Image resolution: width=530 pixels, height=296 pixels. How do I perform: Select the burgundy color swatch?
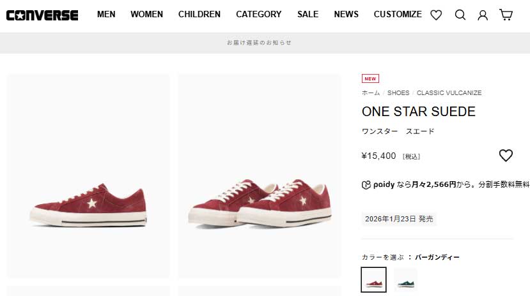click(x=373, y=279)
